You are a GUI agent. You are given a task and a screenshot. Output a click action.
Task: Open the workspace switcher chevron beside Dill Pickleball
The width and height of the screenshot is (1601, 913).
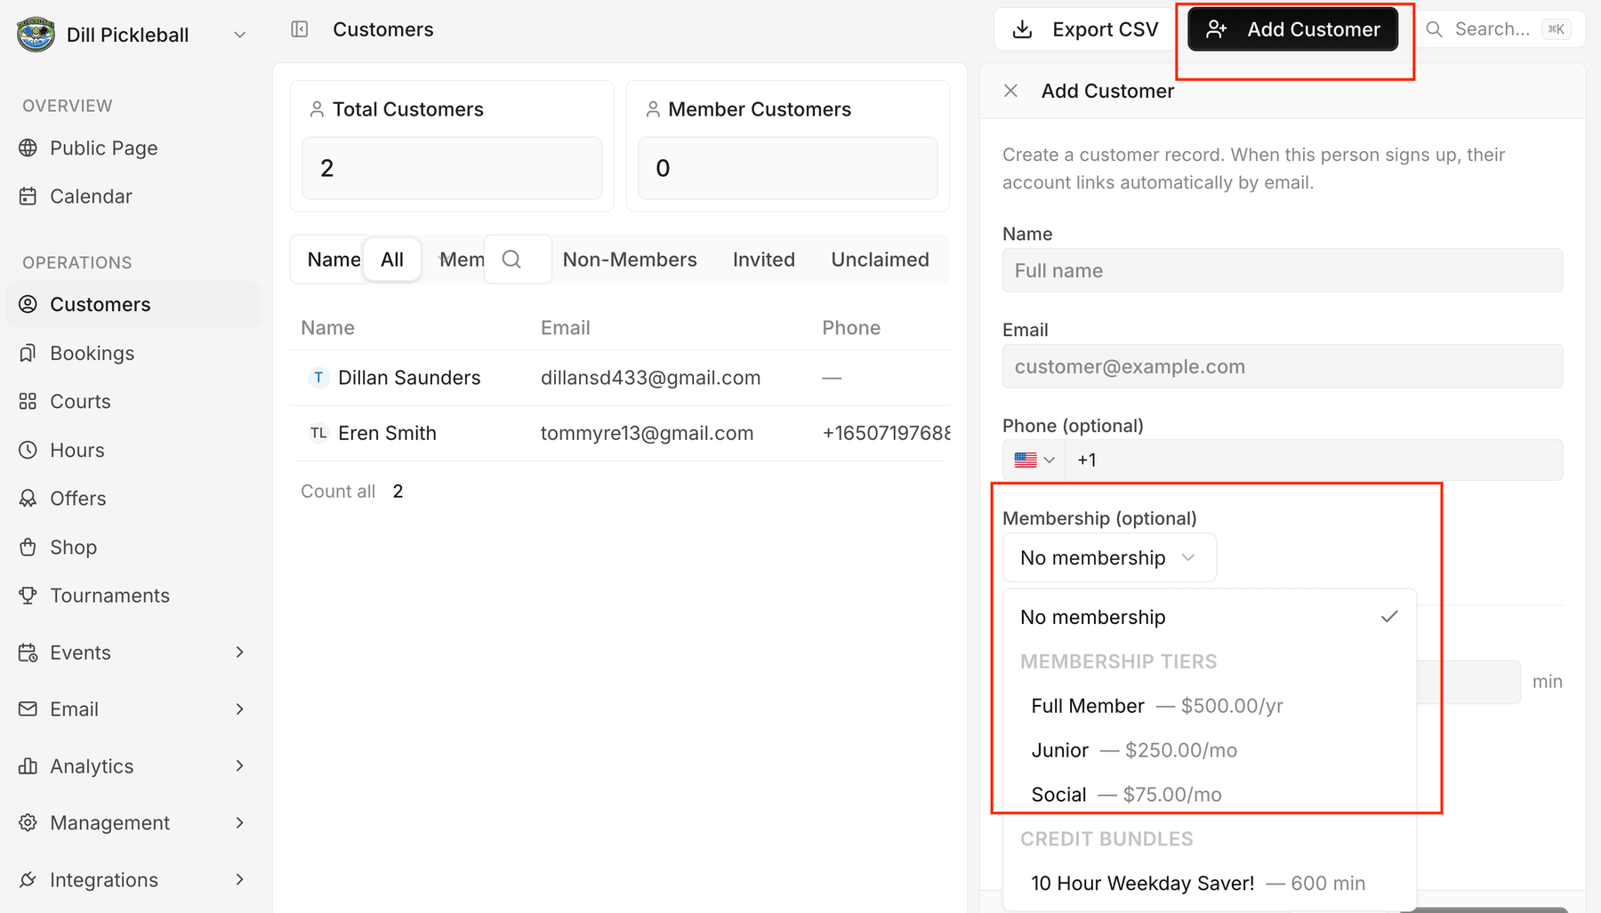(239, 35)
